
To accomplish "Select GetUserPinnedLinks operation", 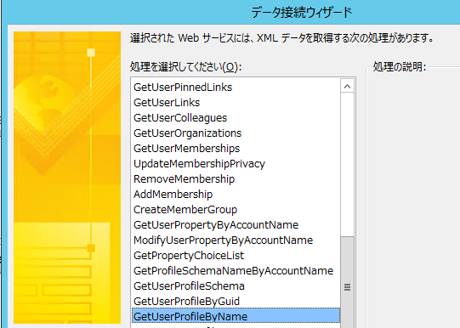I will coord(236,87).
